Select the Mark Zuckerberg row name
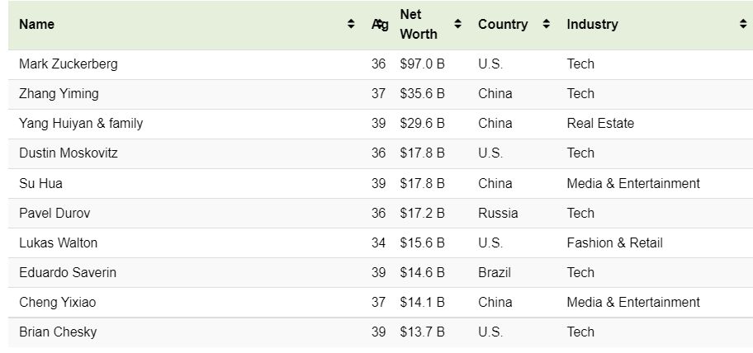 click(x=69, y=64)
